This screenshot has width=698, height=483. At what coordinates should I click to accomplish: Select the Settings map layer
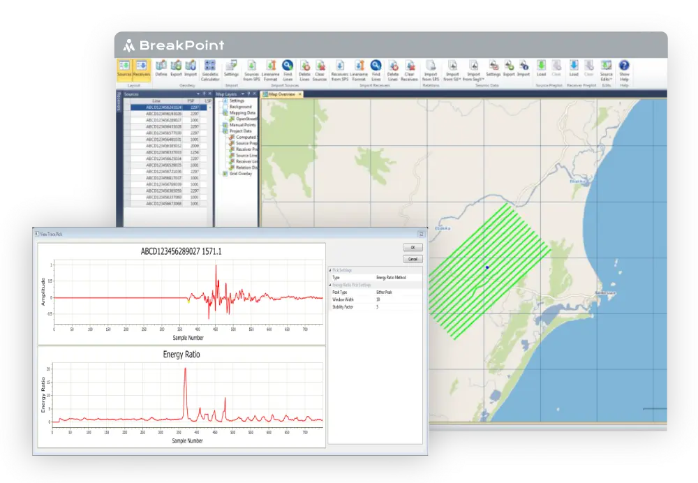pyautogui.click(x=237, y=101)
